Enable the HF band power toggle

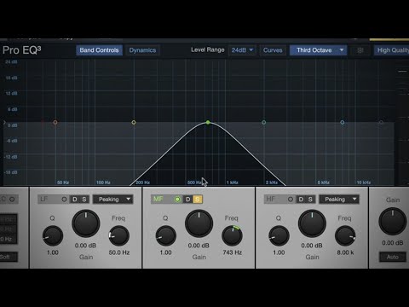(x=291, y=200)
